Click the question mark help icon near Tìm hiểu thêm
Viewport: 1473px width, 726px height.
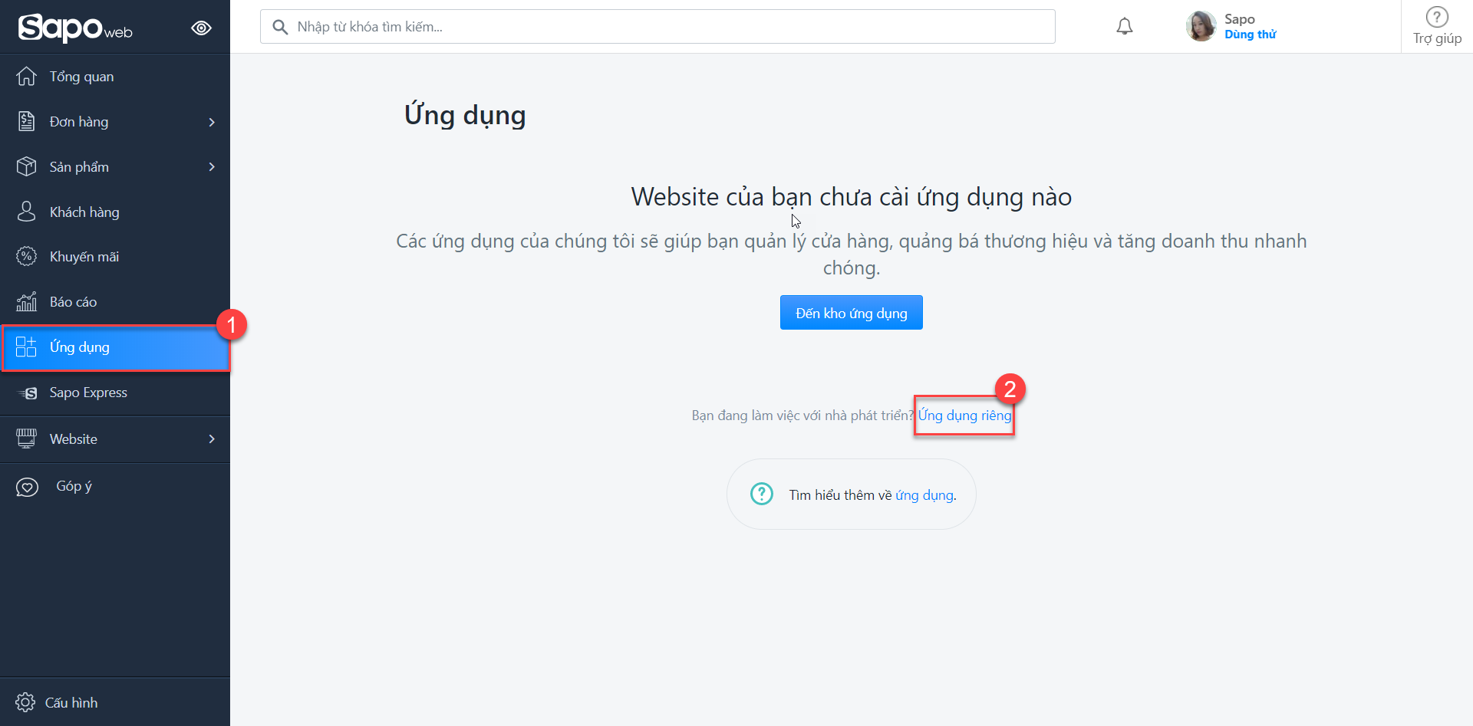761,494
